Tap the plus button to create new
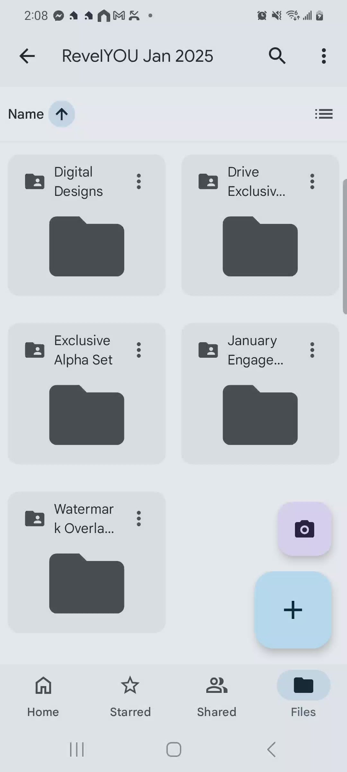The height and width of the screenshot is (772, 347). (x=293, y=610)
